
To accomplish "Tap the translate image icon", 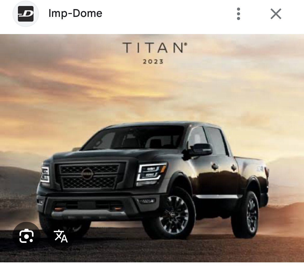I will pos(61,236).
